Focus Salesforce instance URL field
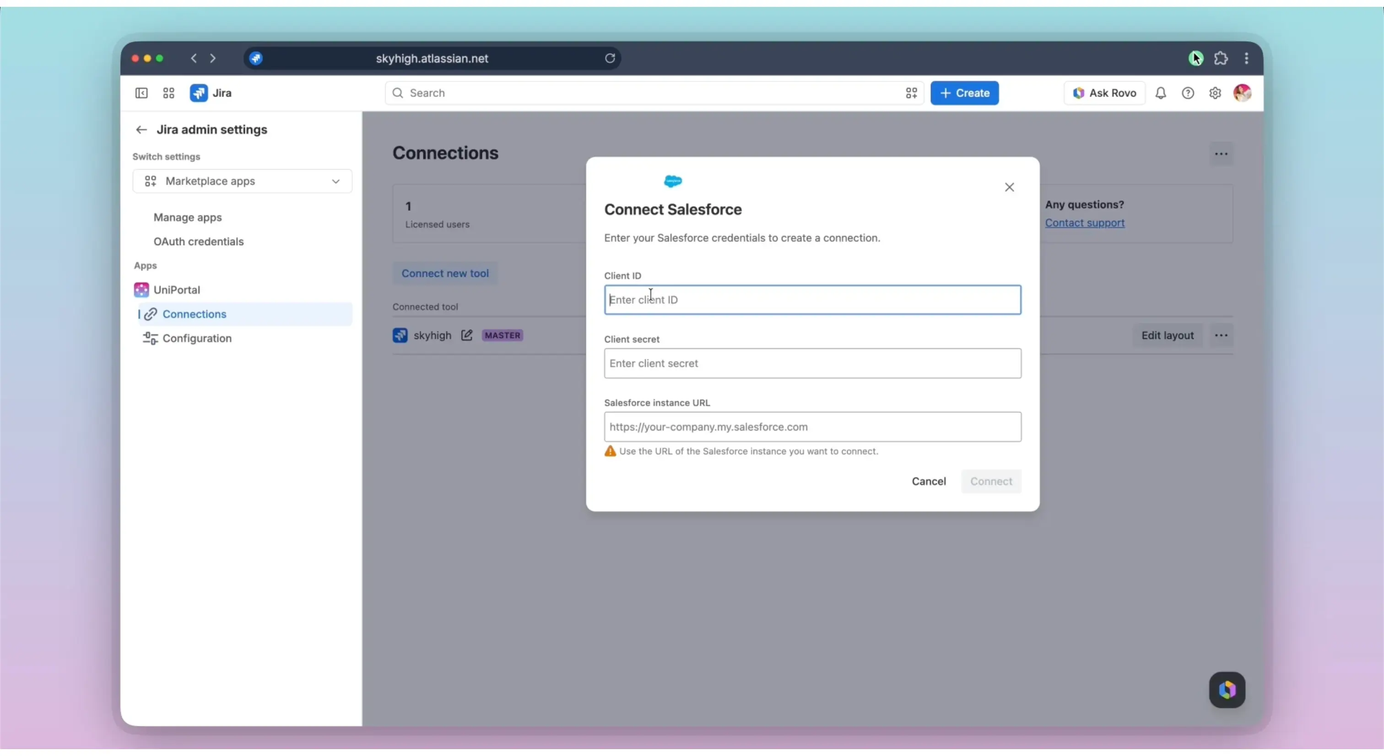Image resolution: width=1384 pixels, height=756 pixels. [812, 427]
